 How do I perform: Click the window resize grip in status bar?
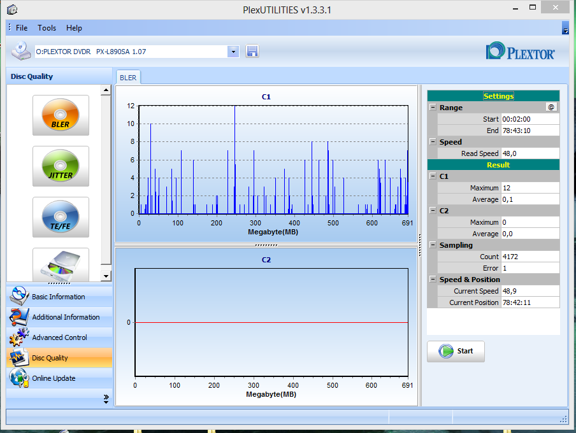coord(563,420)
